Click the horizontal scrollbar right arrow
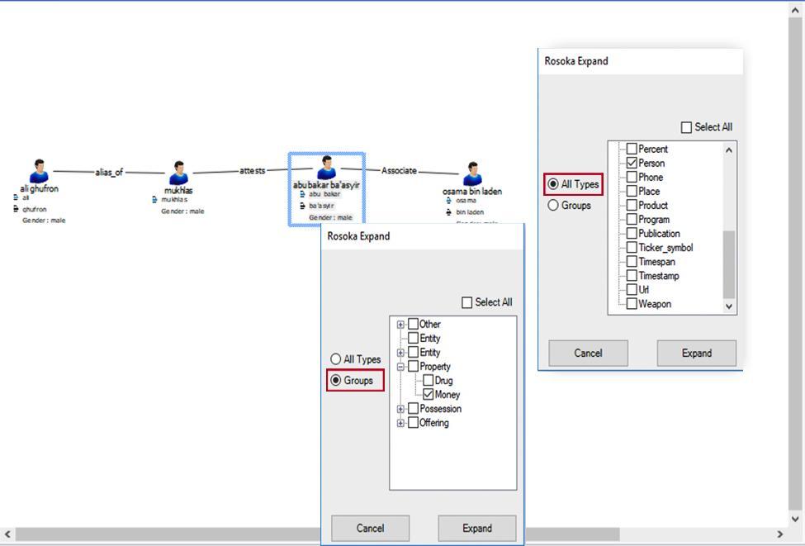 pos(779,534)
